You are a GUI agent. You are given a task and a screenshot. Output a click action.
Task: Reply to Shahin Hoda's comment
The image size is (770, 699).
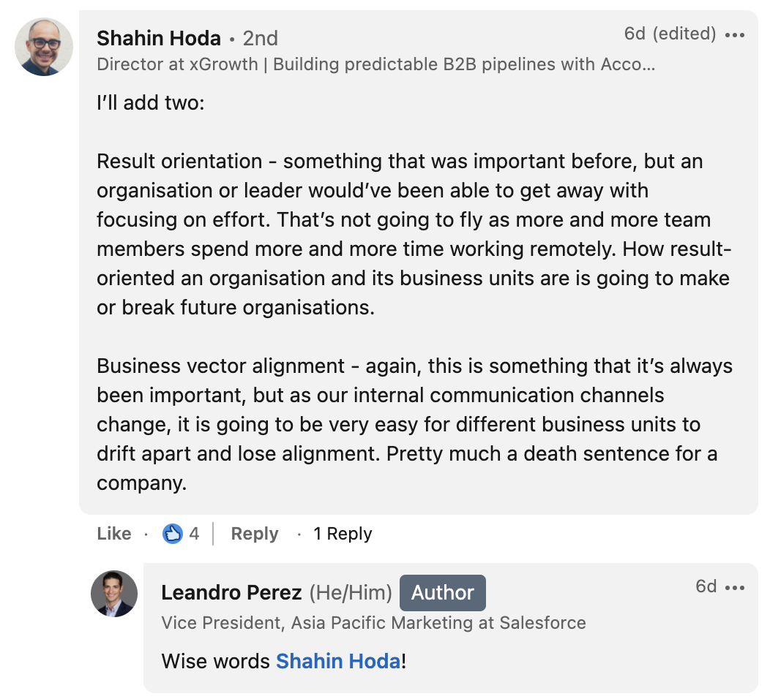254,534
